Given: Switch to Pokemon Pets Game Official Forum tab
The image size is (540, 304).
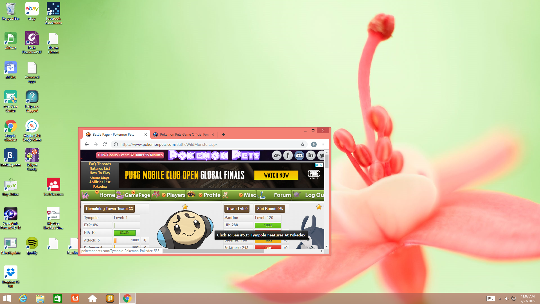Looking at the screenshot, I should [183, 135].
